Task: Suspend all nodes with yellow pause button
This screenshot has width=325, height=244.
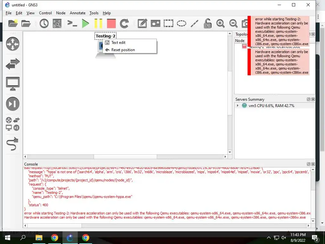Action: tap(98, 24)
